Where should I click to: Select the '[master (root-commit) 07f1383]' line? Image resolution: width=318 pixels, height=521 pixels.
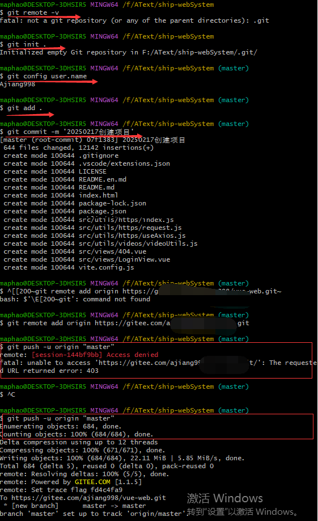click(92, 140)
